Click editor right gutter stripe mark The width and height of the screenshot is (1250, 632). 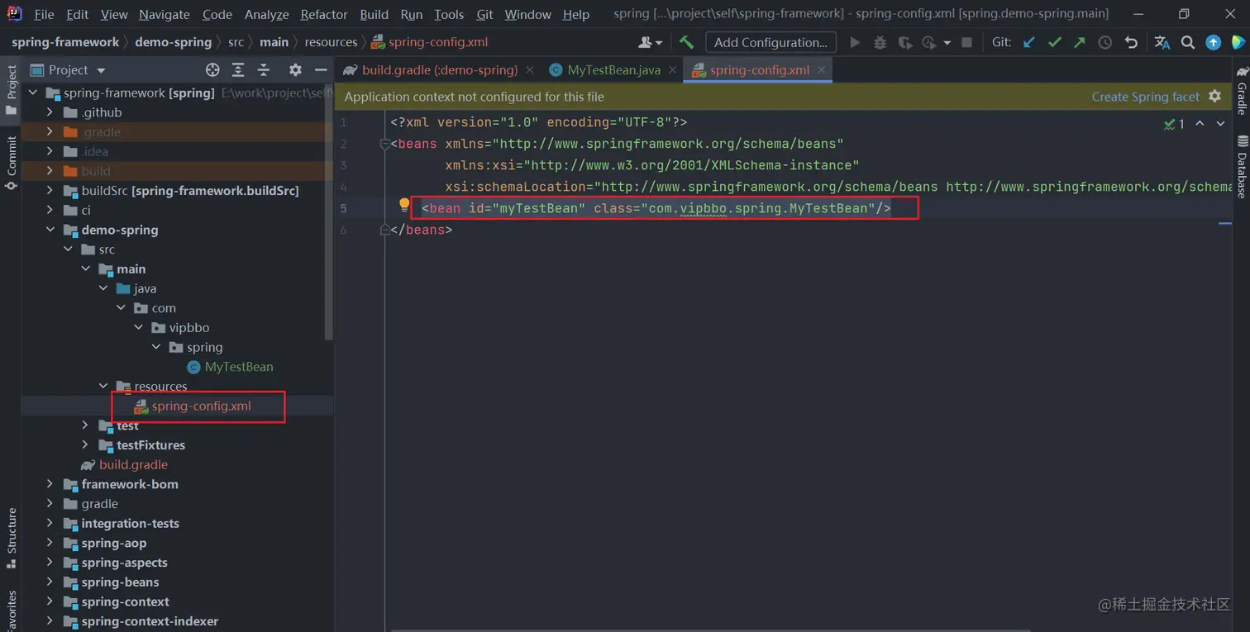tap(1225, 222)
